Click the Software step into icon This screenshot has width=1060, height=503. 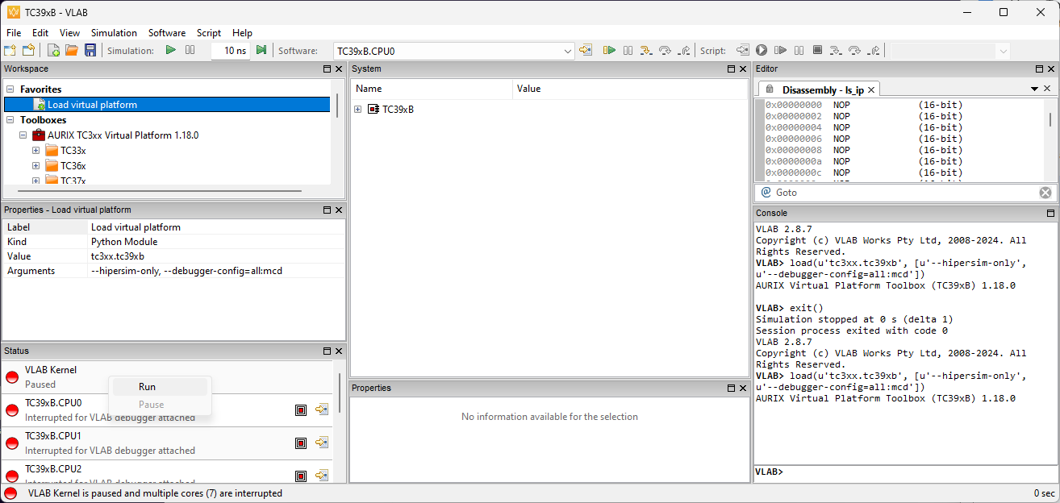click(x=646, y=50)
